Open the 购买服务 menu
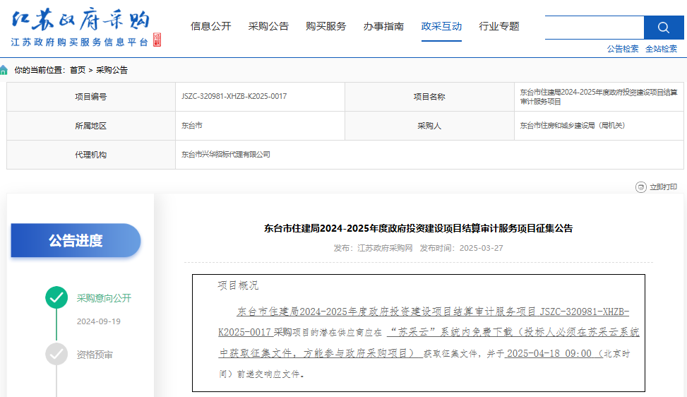 (x=326, y=26)
